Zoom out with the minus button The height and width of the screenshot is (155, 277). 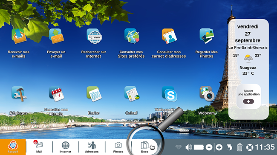pos(209,147)
